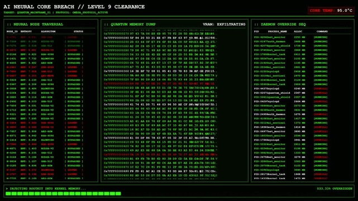Click the PROCESS_NAME column header
The width and height of the screenshot is (358, 201).
click(278, 31)
